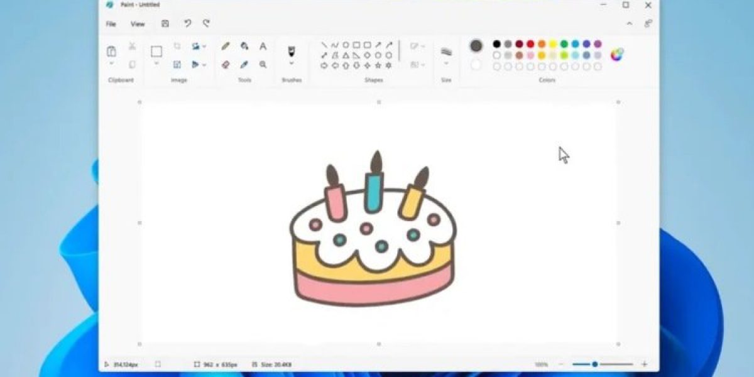Image resolution: width=754 pixels, height=377 pixels.
Task: Select the Color picker eyedropper tool
Action: coord(244,65)
